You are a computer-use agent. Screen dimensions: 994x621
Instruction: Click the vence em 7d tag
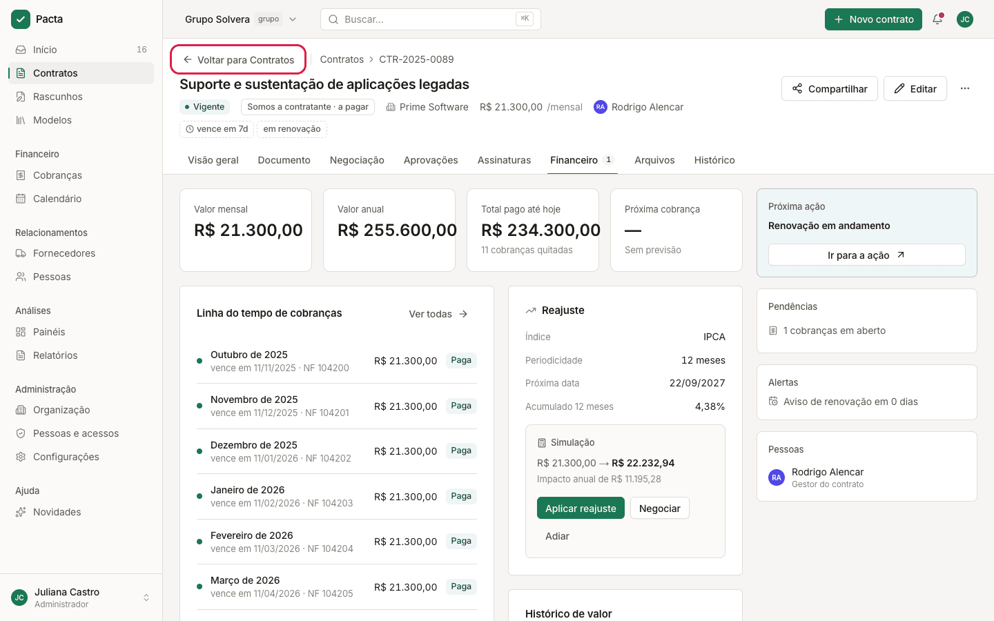[217, 129]
